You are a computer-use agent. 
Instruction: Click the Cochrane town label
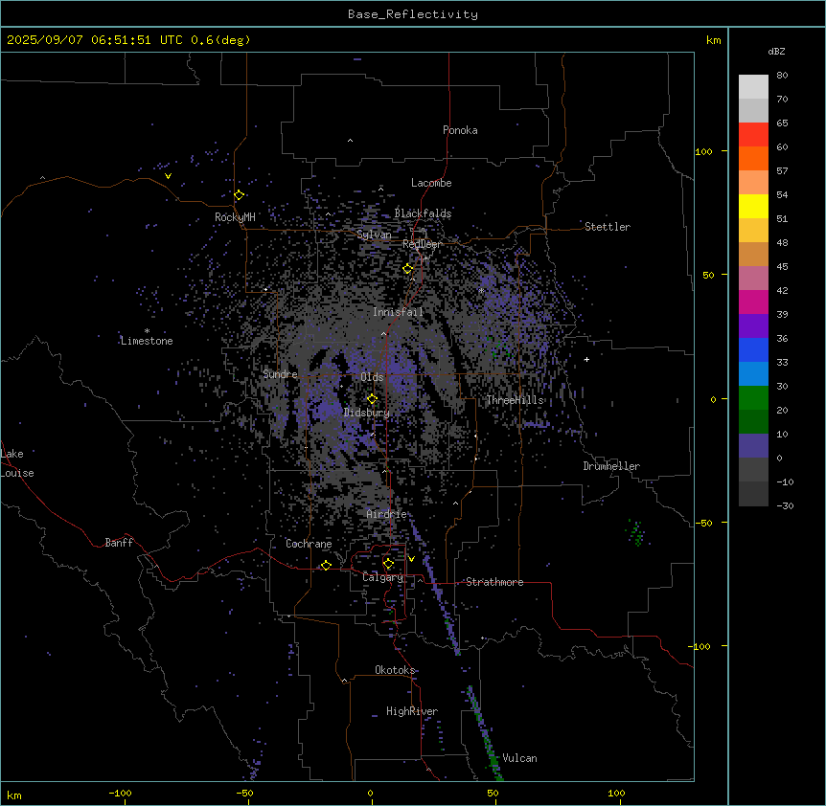[x=309, y=544]
